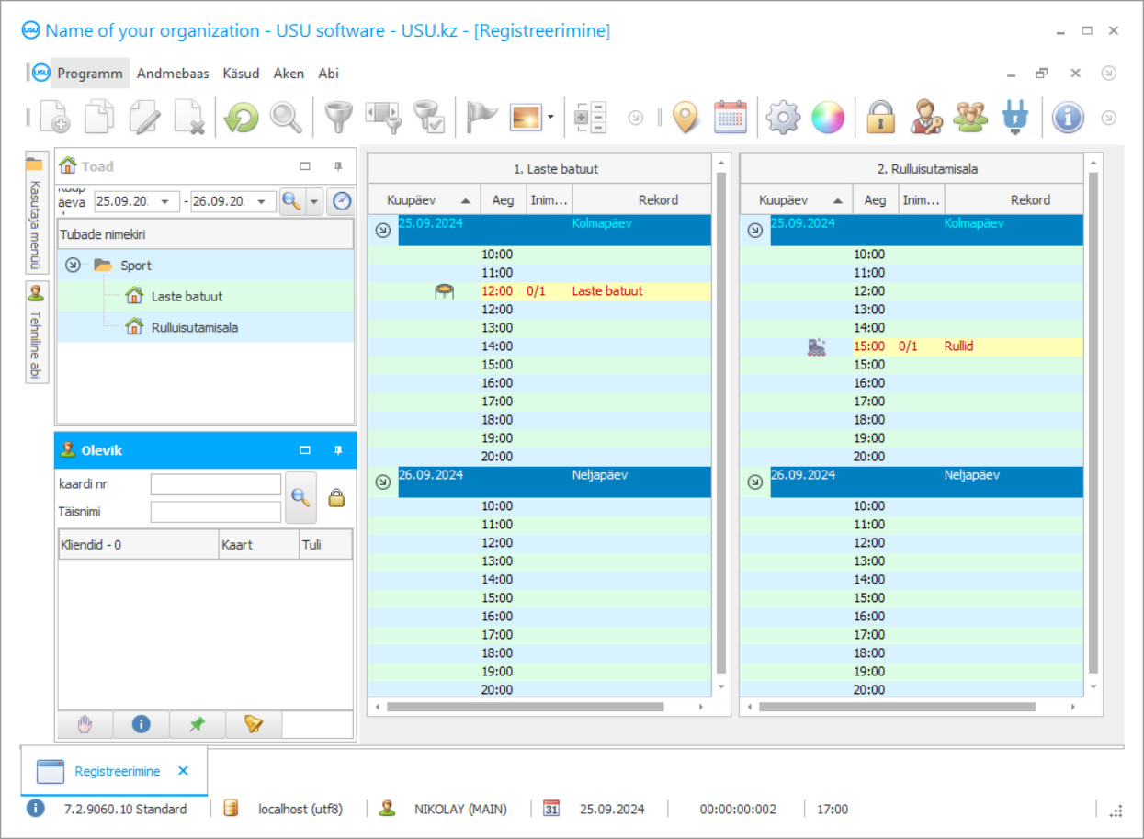The image size is (1144, 839).
Task: Toggle the lock next to card search
Action: (x=337, y=498)
